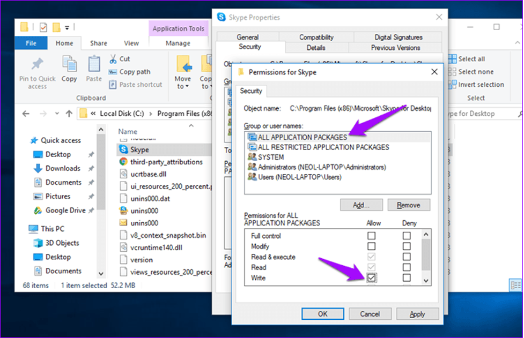
Task: Toggle Allow checkbox for Read & execute
Action: 371,257
